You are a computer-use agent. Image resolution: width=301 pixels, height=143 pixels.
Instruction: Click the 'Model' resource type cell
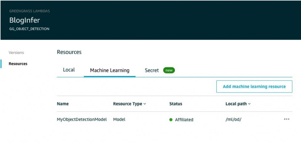pyautogui.click(x=119, y=120)
